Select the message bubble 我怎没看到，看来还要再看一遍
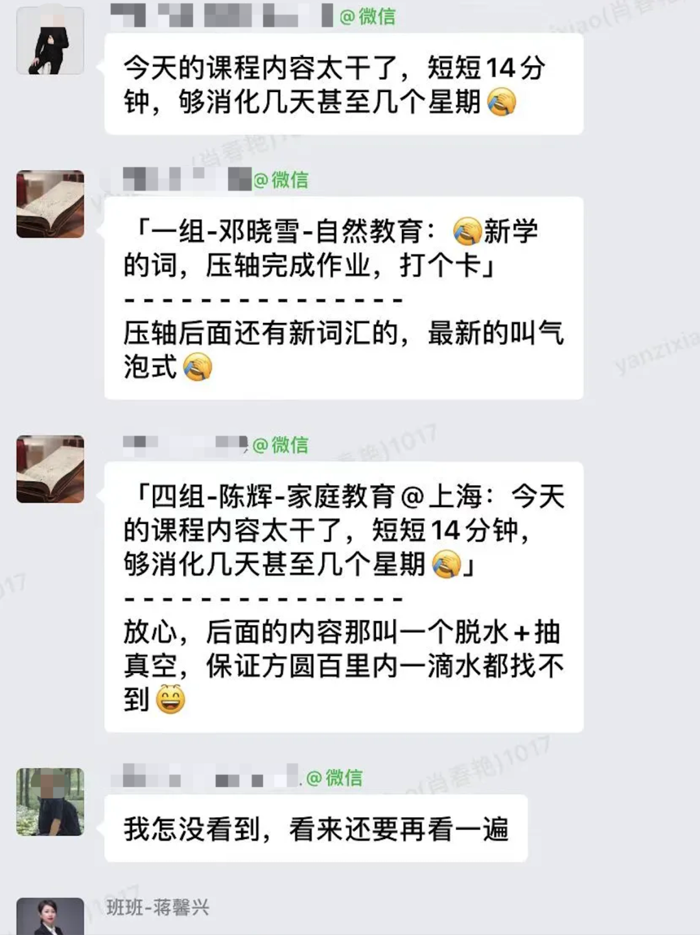 tap(316, 829)
